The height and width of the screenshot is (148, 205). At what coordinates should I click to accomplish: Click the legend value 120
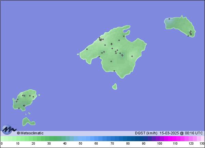[x=191, y=144]
